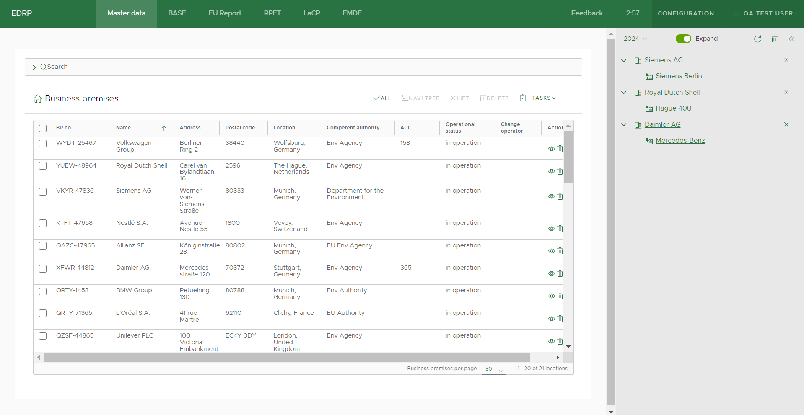Collapse the Royal Dutch Shell tree node

(624, 93)
